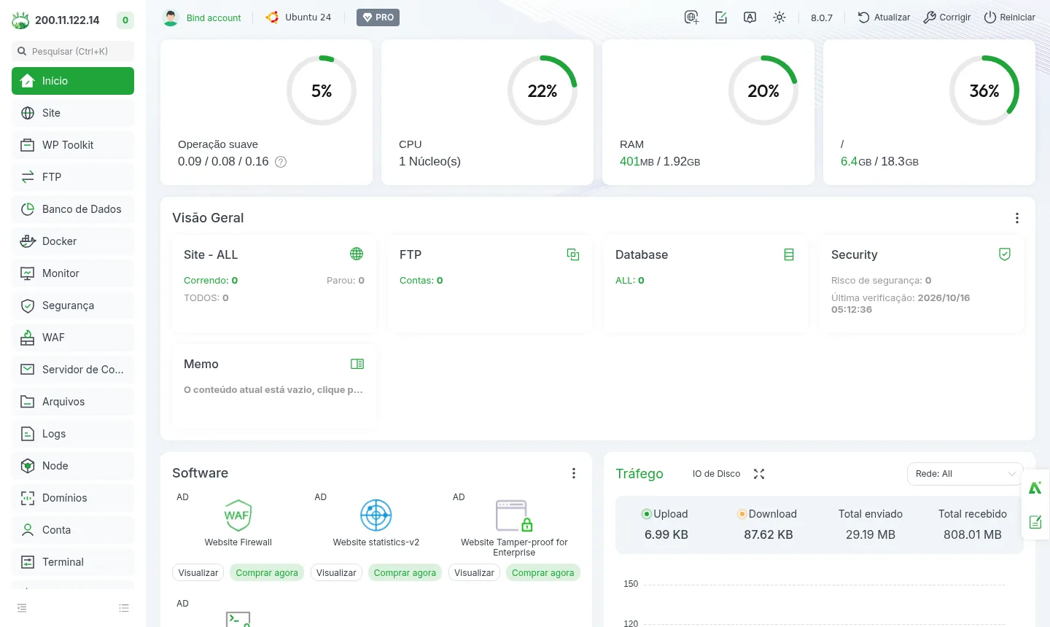Click the Bind account link
Viewport: 1050px width, 627px height.
pyautogui.click(x=214, y=17)
